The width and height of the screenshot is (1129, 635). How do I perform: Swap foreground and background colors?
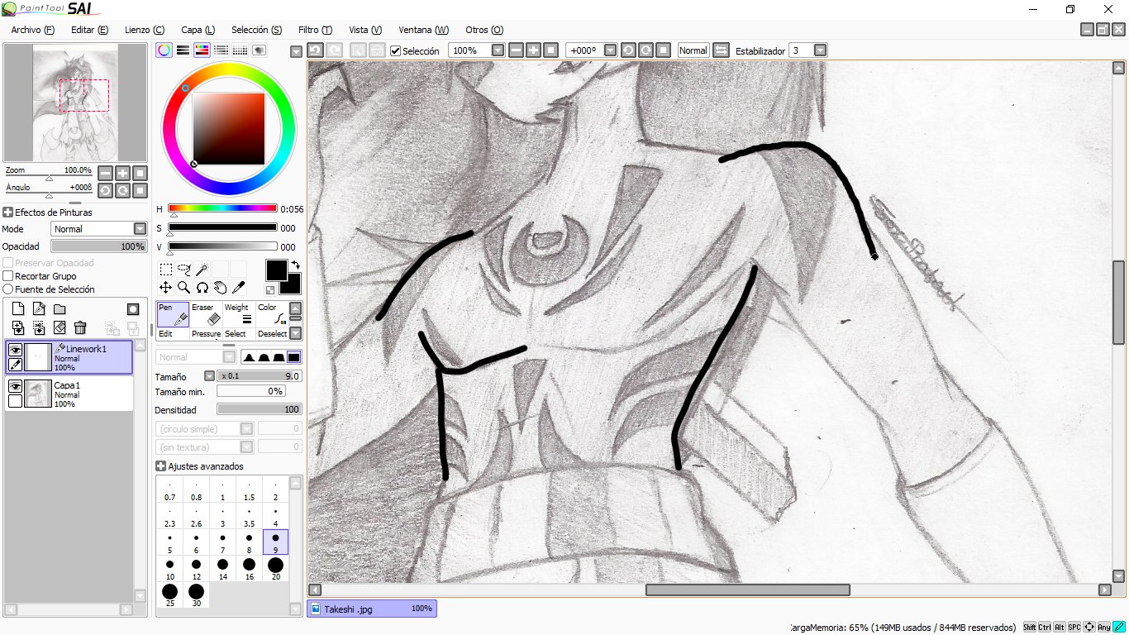tap(295, 265)
